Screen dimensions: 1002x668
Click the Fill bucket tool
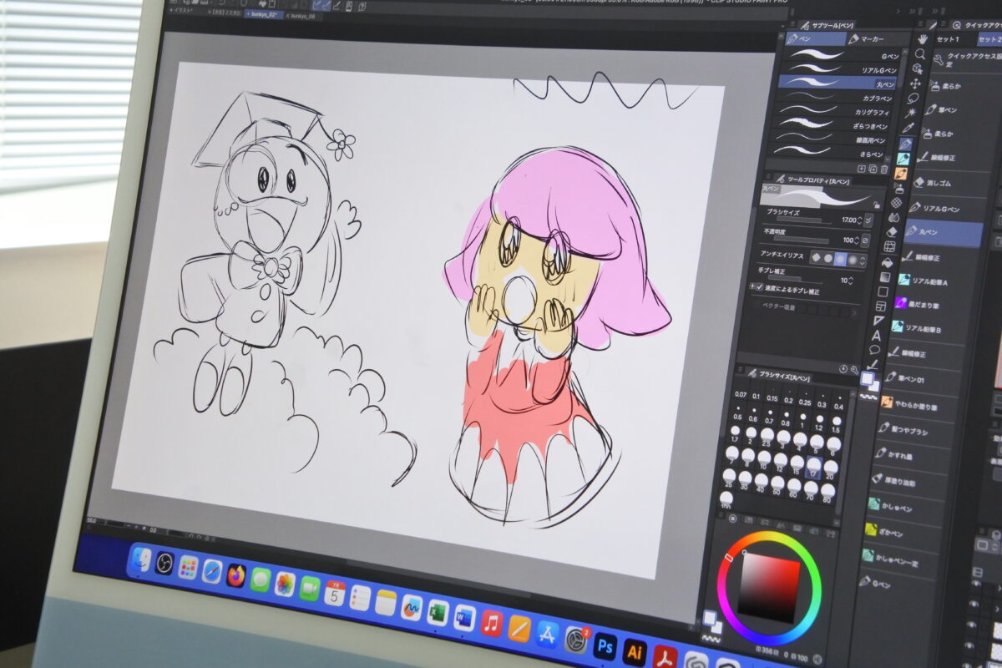pos(888,261)
